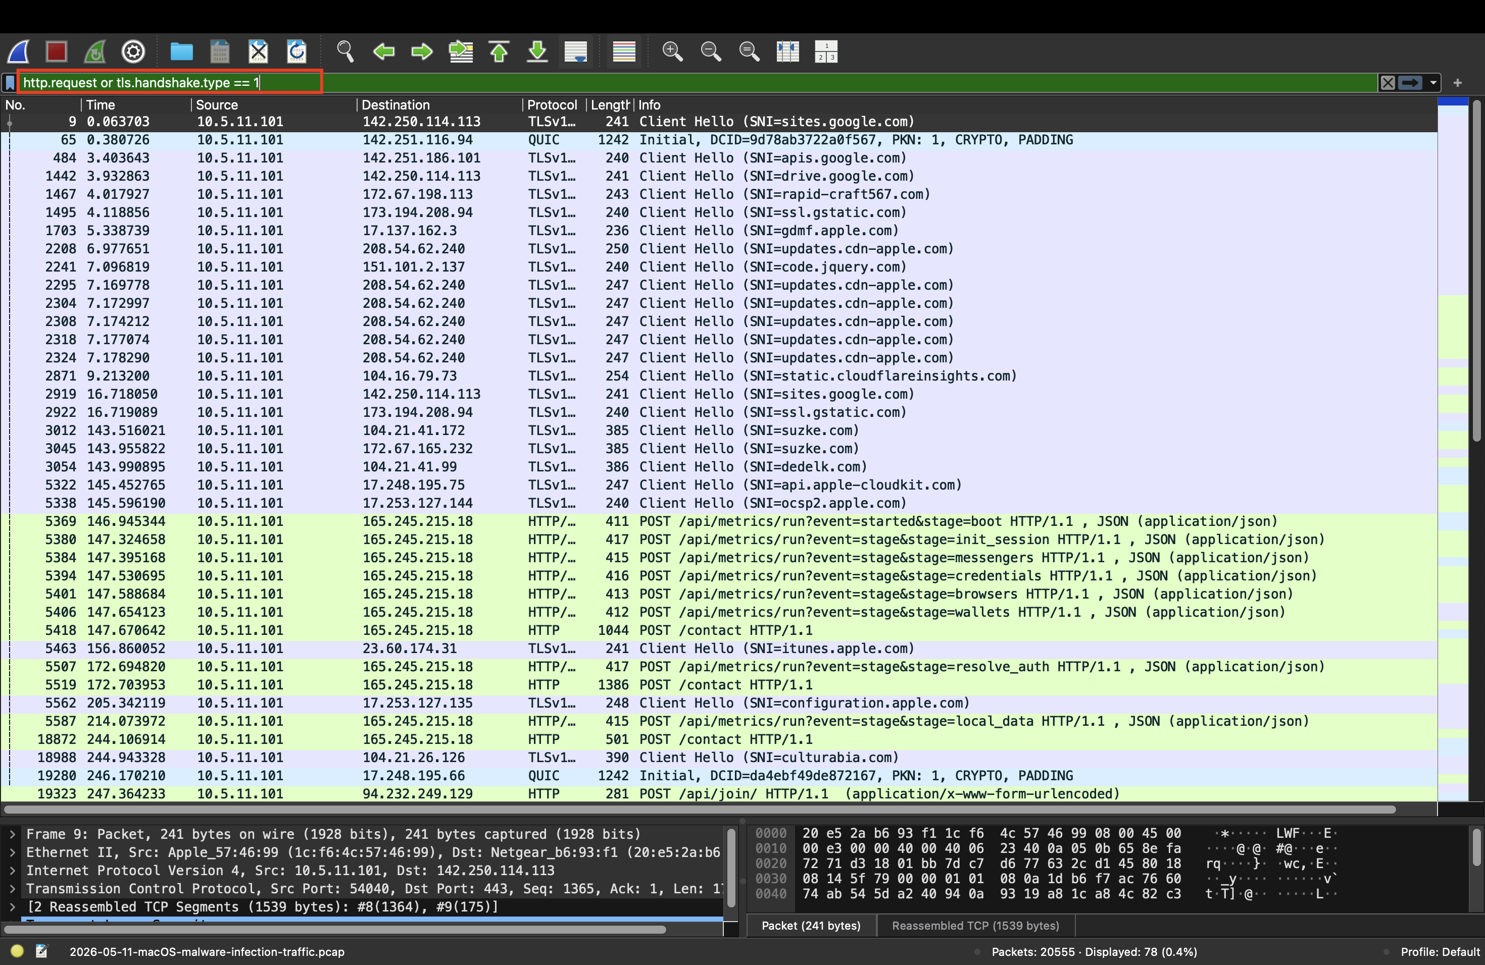1485x965 pixels.
Task: Switch to Packet (241 bytes) tab
Action: click(x=811, y=926)
